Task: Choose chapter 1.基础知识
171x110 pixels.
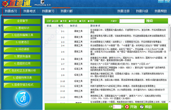Action: click(x=22, y=28)
